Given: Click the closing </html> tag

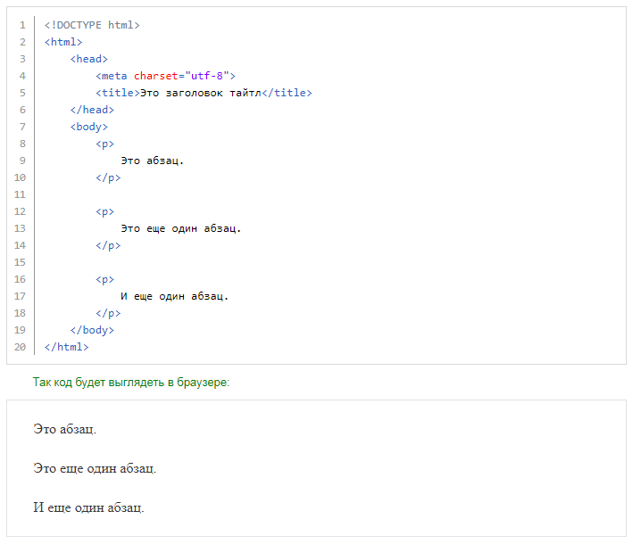Looking at the screenshot, I should [67, 347].
